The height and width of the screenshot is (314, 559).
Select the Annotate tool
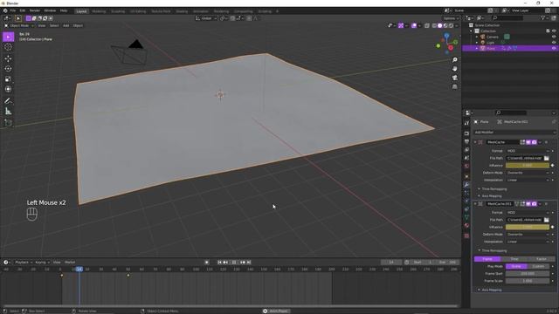(x=8, y=101)
